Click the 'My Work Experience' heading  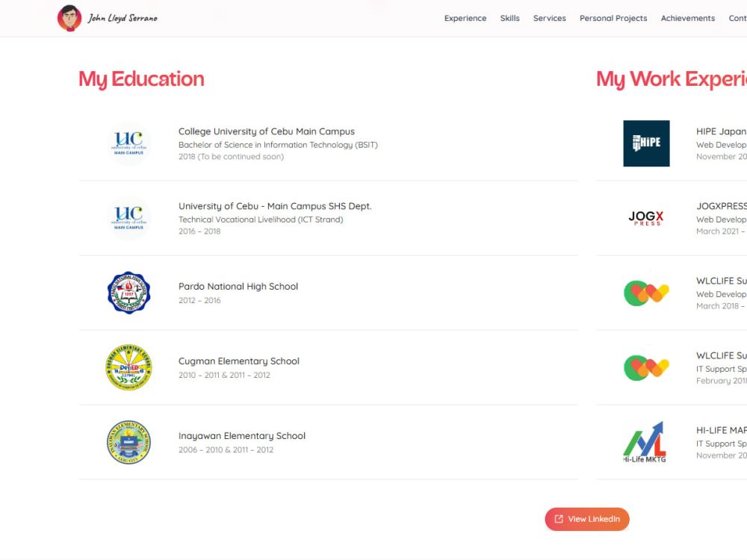click(x=672, y=79)
